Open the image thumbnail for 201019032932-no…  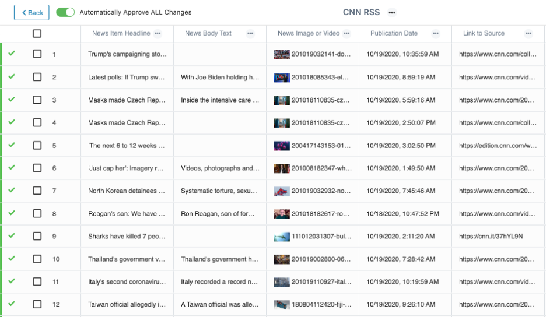pyautogui.click(x=281, y=191)
